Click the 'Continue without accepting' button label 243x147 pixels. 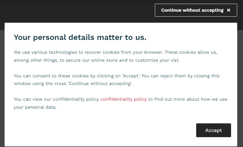click(192, 10)
